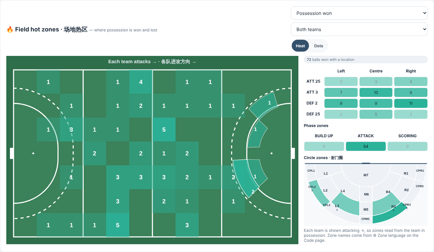Click the fire icon beside Field hot zones

pos(10,29)
